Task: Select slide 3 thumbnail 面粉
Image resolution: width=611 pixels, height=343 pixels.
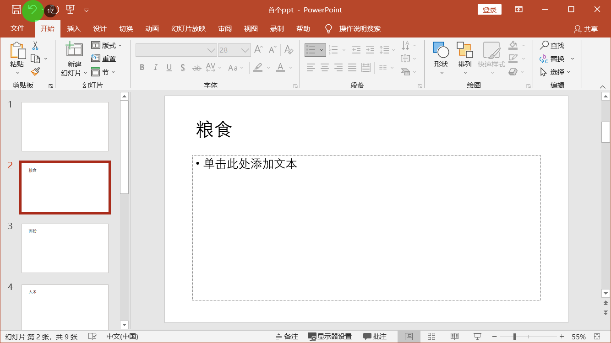Action: tap(65, 248)
